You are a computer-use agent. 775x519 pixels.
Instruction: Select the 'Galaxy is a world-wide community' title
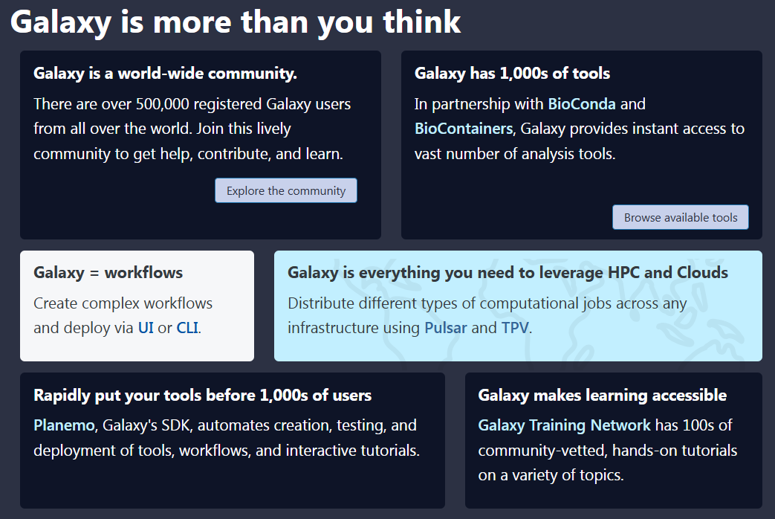[x=165, y=73]
